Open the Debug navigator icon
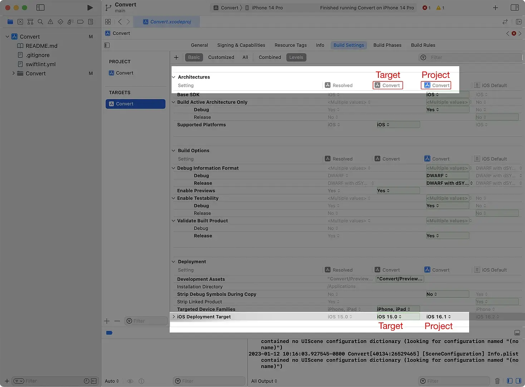Image resolution: width=525 pixels, height=387 pixels. 70,22
